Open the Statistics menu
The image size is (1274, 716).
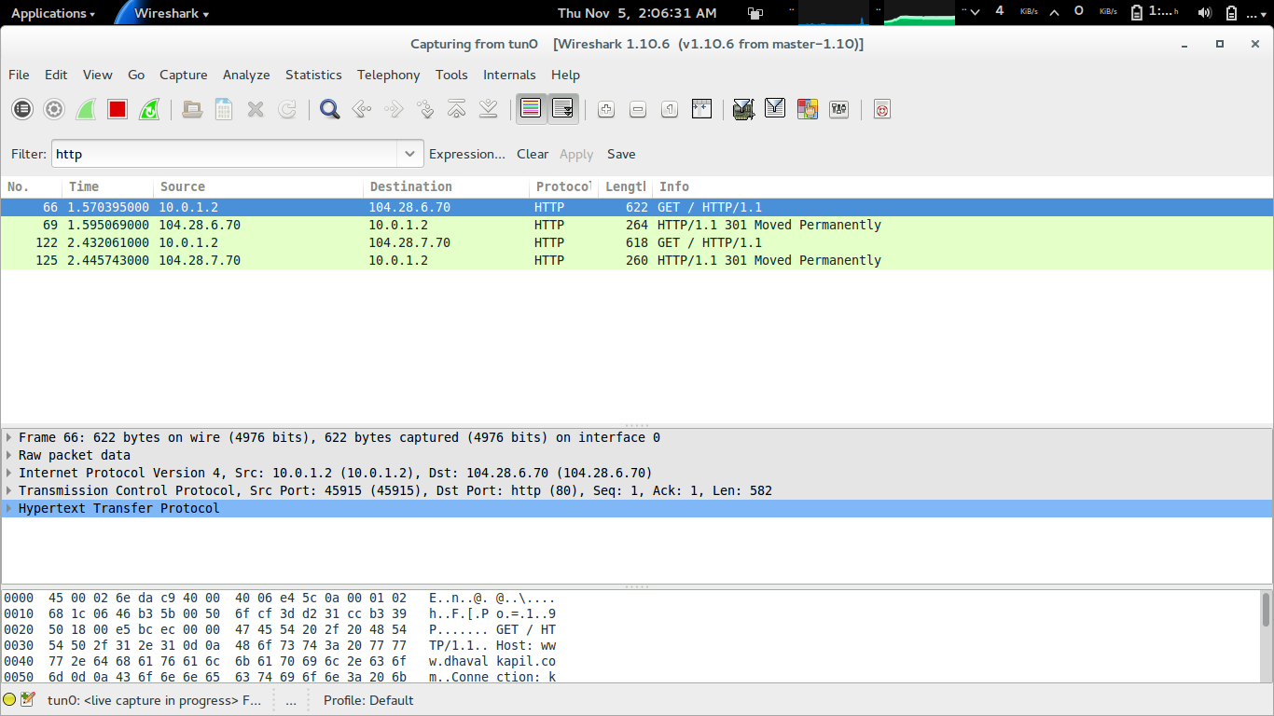[313, 75]
